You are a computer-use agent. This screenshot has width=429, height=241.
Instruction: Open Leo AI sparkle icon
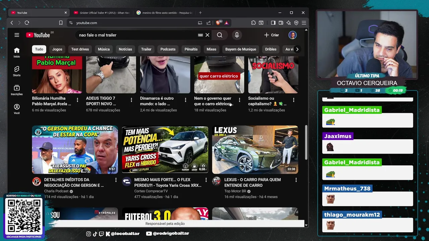(289, 23)
